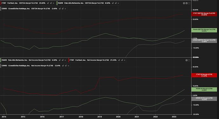The image size is (219, 119).
Task: Click the first small icon after PANW EBITDA 8.56%
Action: [113, 3]
